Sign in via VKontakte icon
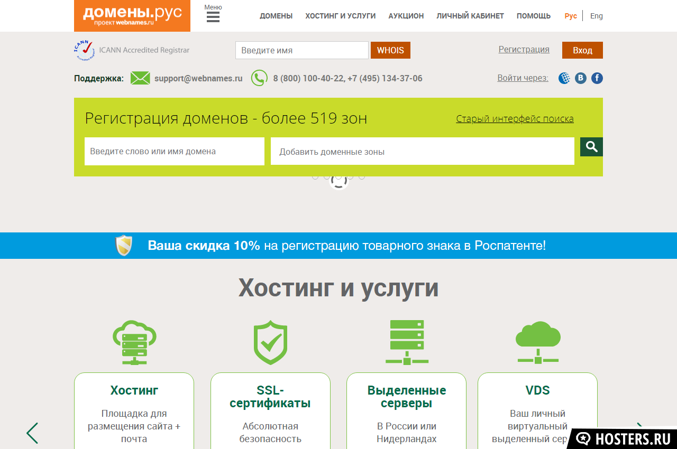This screenshot has width=677, height=449. tap(581, 78)
